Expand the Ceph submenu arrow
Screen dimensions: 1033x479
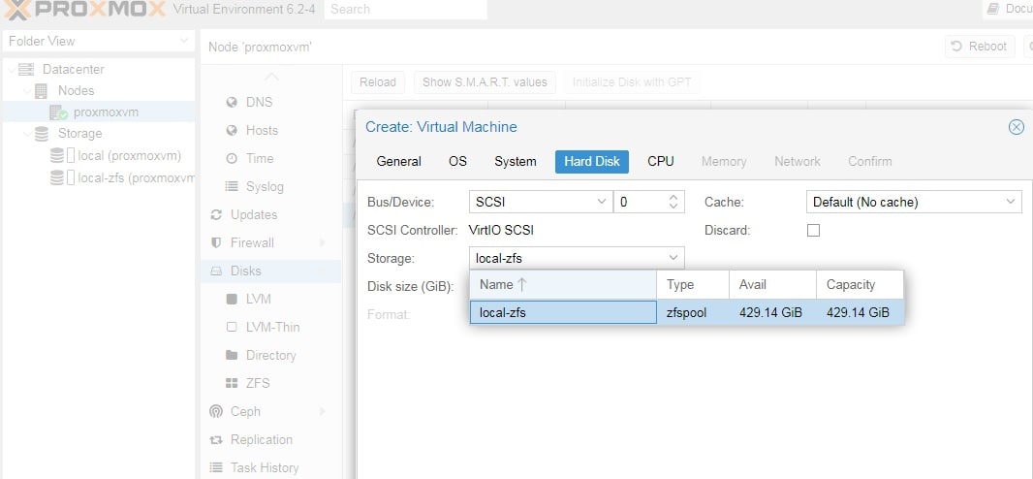pos(323,412)
